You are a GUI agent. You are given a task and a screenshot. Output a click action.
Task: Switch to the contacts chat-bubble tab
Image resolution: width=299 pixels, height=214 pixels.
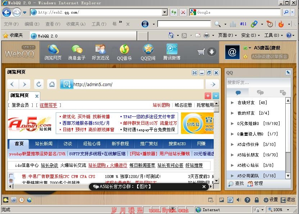238,93
